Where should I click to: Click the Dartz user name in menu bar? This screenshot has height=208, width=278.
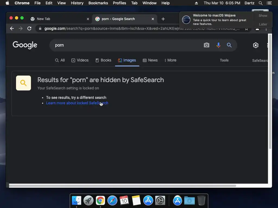(249, 3)
